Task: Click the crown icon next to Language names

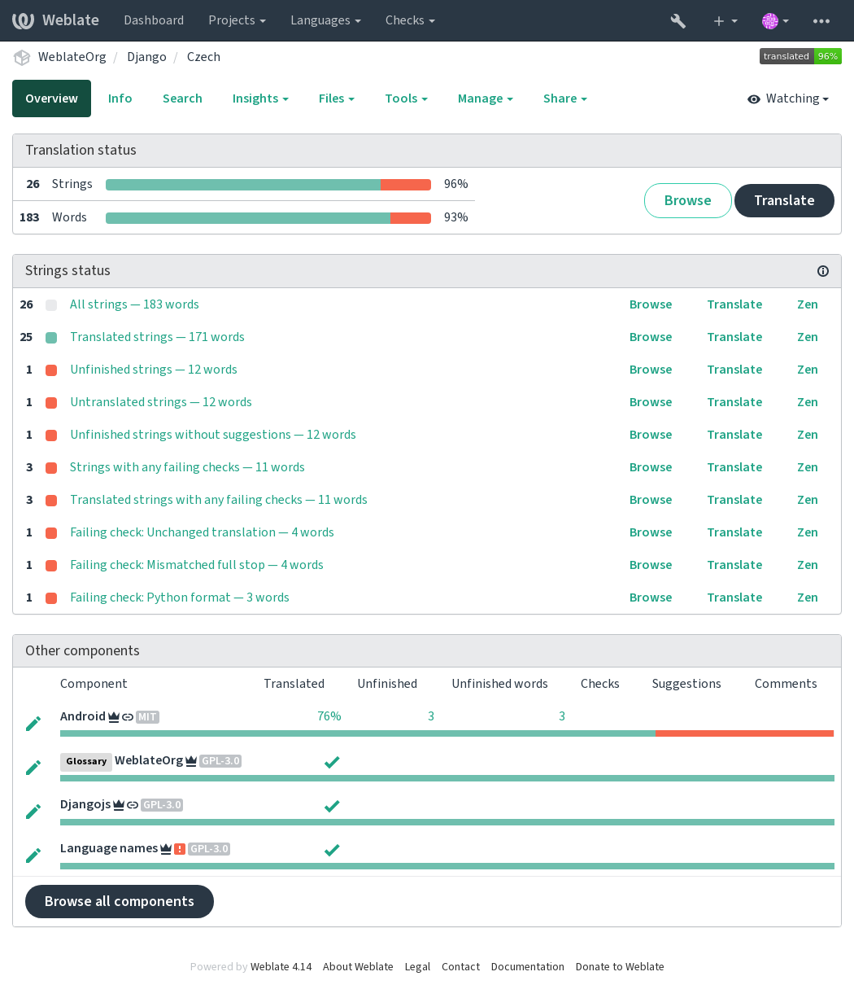Action: (x=166, y=849)
